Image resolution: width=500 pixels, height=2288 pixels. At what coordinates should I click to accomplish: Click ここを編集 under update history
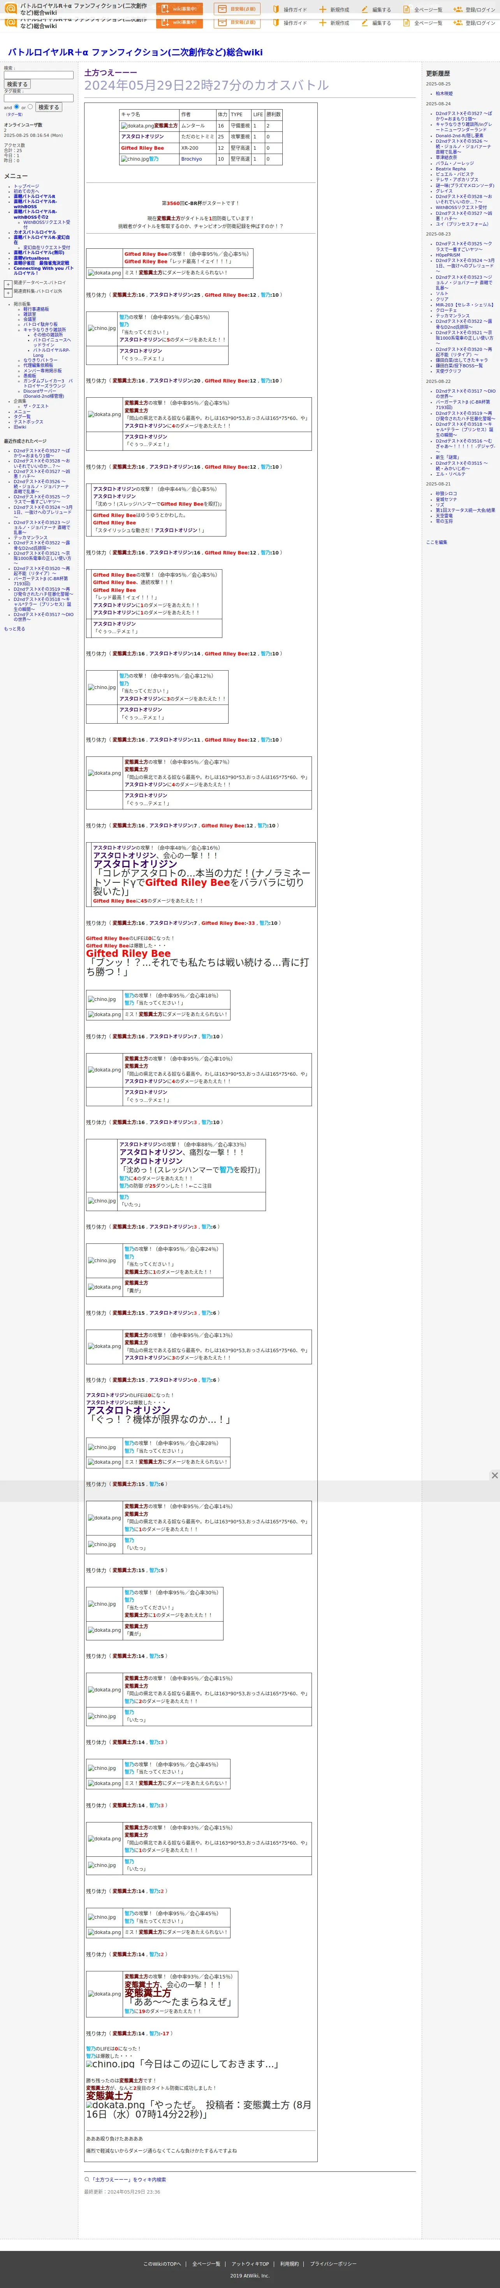click(436, 542)
